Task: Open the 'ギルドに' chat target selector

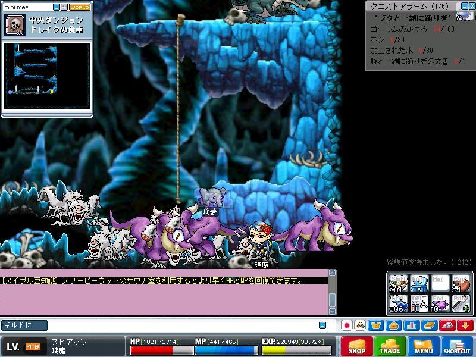Action: click(x=24, y=325)
